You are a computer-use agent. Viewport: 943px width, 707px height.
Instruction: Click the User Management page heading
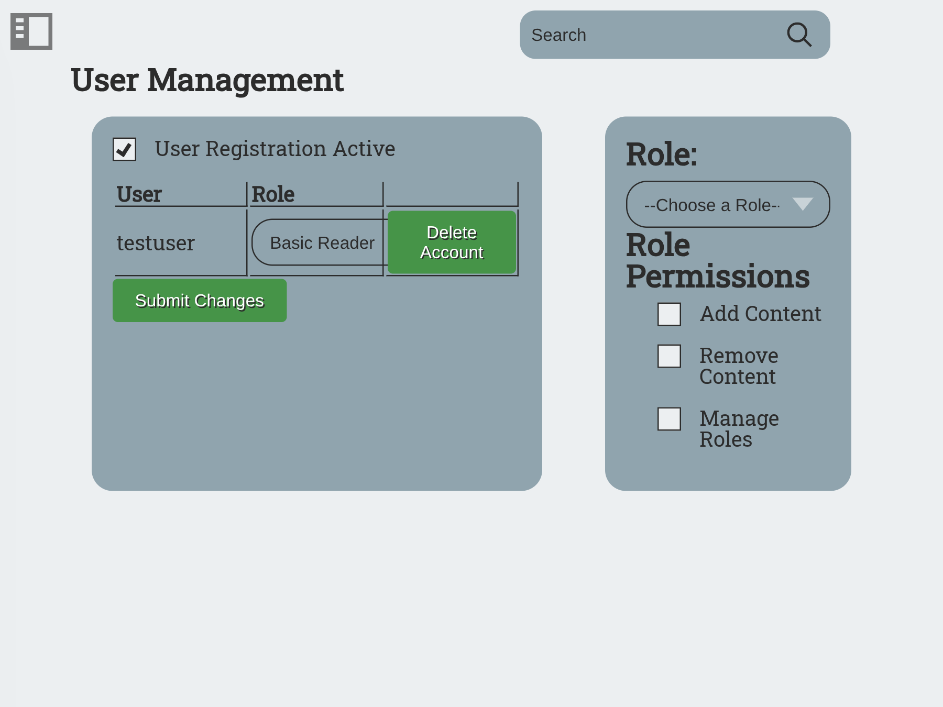point(207,81)
